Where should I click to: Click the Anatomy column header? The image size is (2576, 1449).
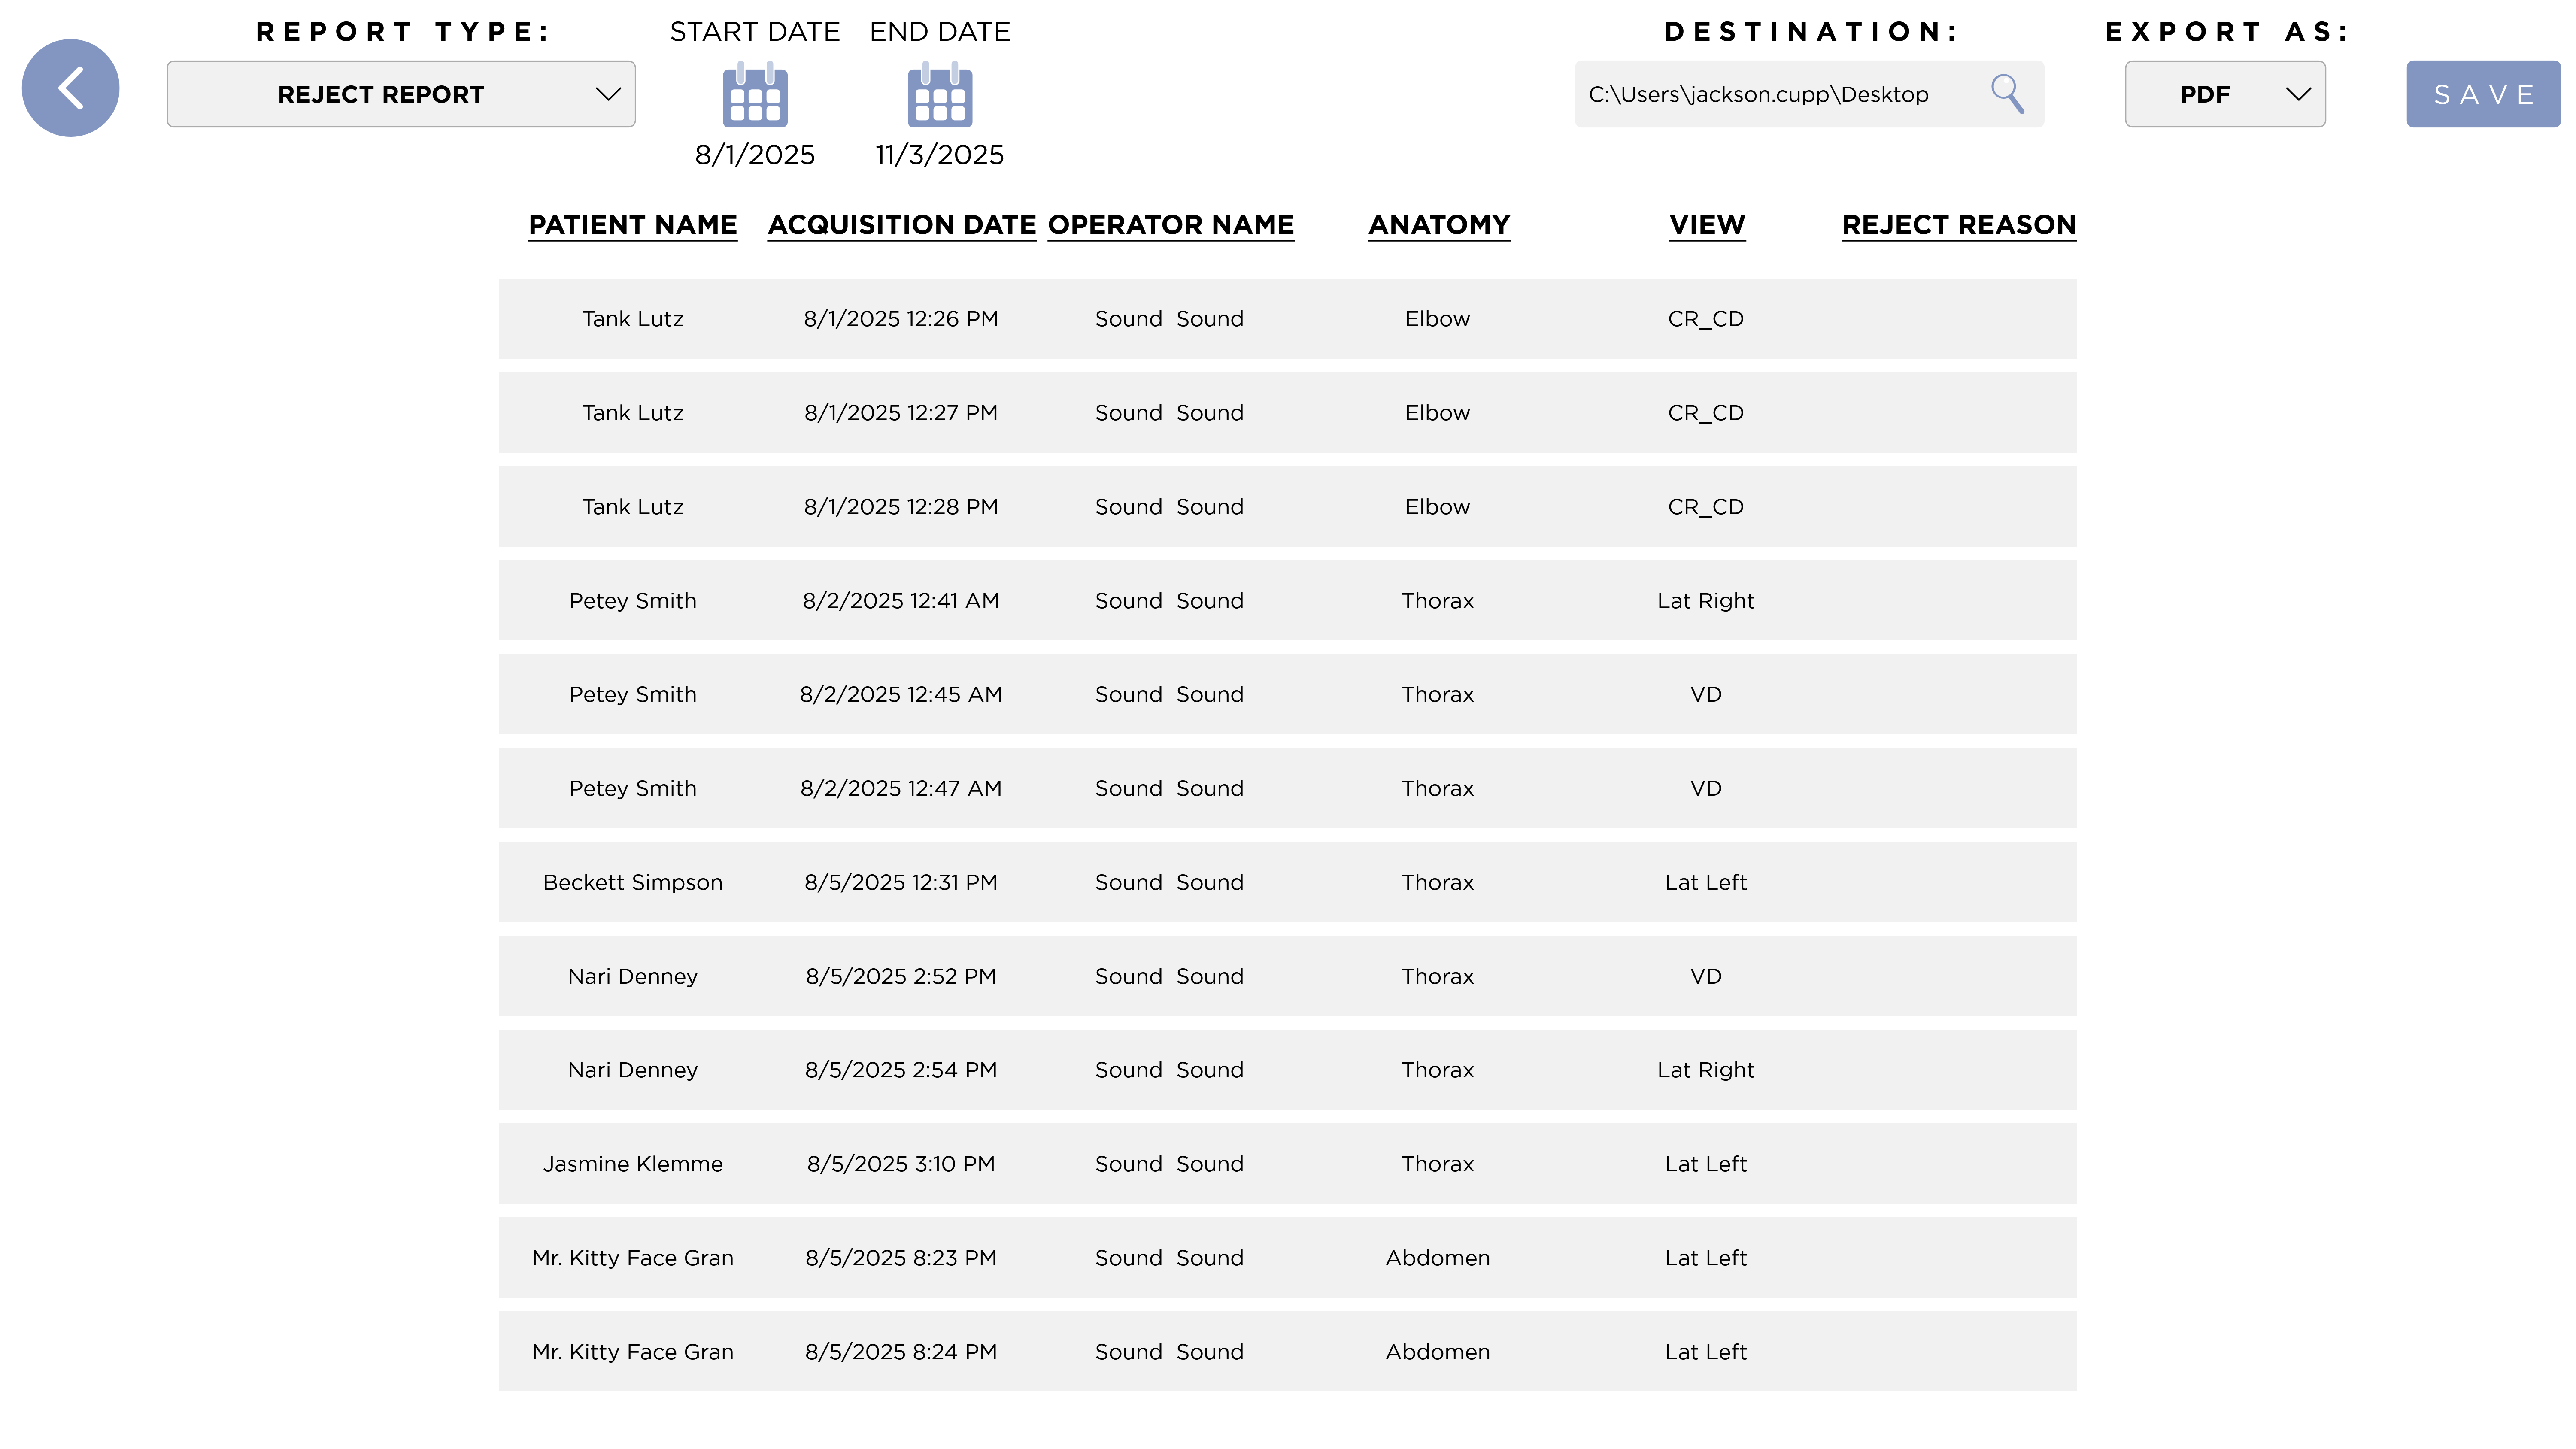[1438, 225]
